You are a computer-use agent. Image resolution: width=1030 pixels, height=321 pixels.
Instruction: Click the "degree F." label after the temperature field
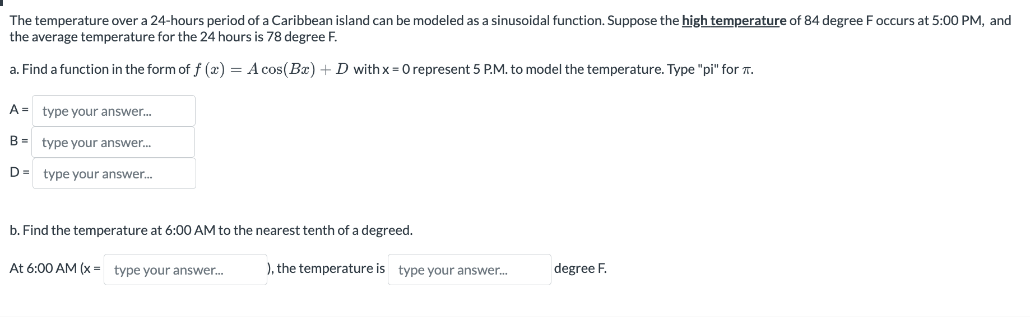[580, 268]
